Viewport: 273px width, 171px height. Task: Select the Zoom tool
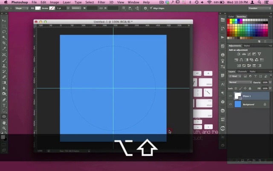coord(4,128)
